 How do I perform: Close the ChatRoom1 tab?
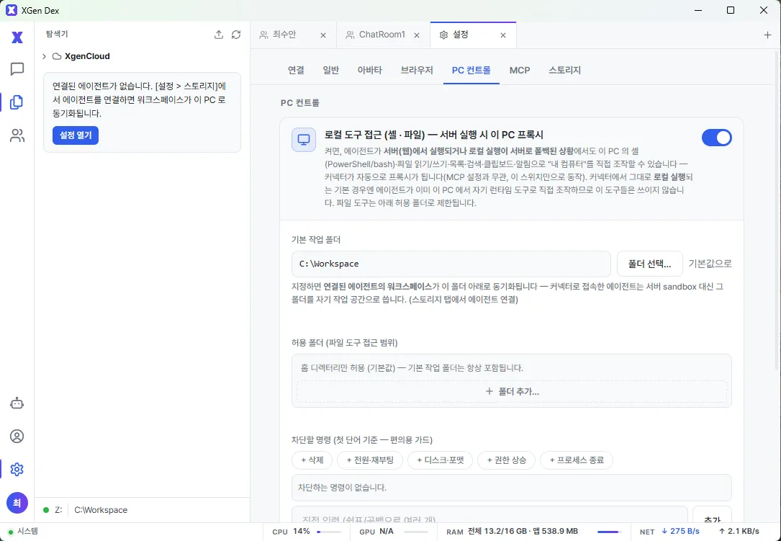tap(417, 35)
